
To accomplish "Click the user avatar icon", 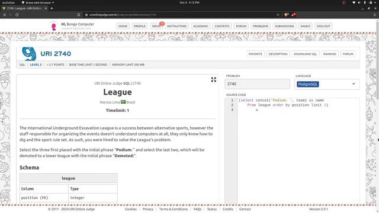I will pyautogui.click(x=54, y=26).
